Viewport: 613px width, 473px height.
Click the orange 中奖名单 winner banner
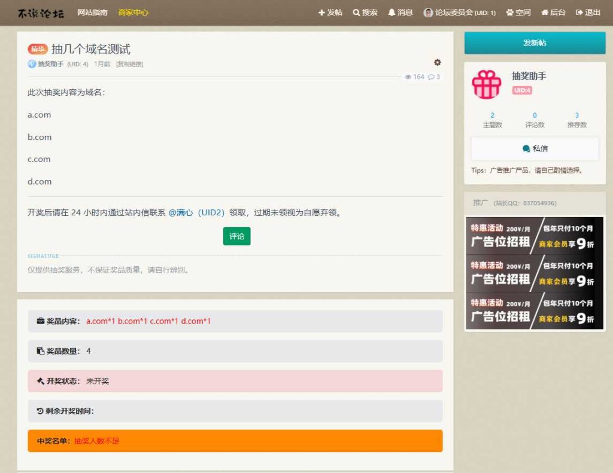tap(235, 441)
